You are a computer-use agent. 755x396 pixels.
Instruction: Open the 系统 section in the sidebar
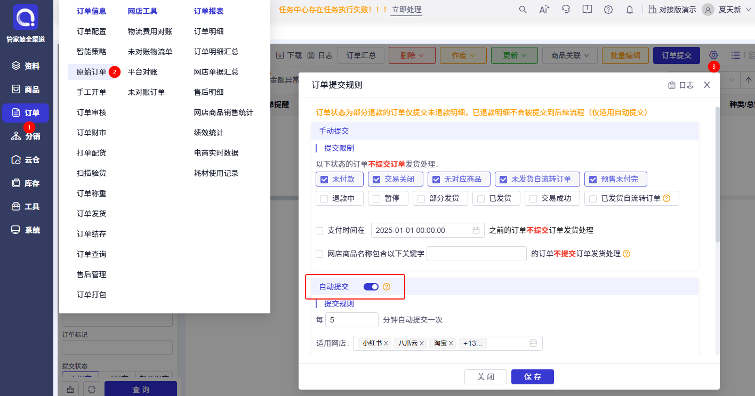[x=26, y=230]
